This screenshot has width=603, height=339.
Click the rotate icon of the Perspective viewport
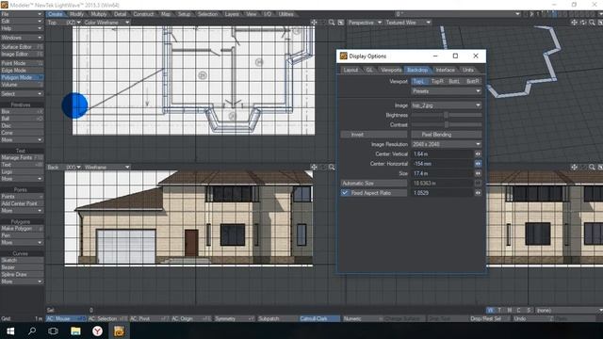583,23
